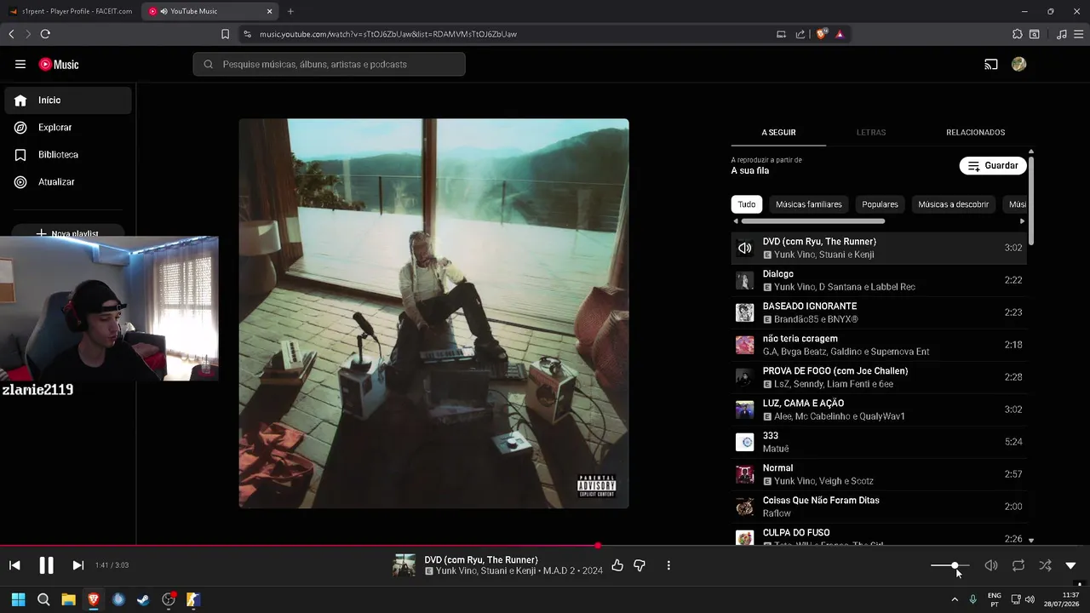Reload the current page

pyautogui.click(x=45, y=34)
